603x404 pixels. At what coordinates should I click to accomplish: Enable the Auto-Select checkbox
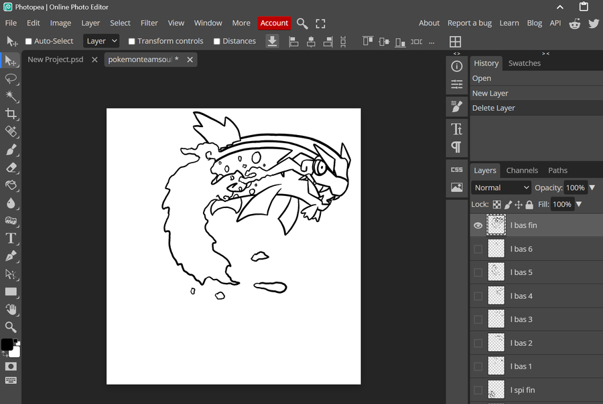coord(28,41)
